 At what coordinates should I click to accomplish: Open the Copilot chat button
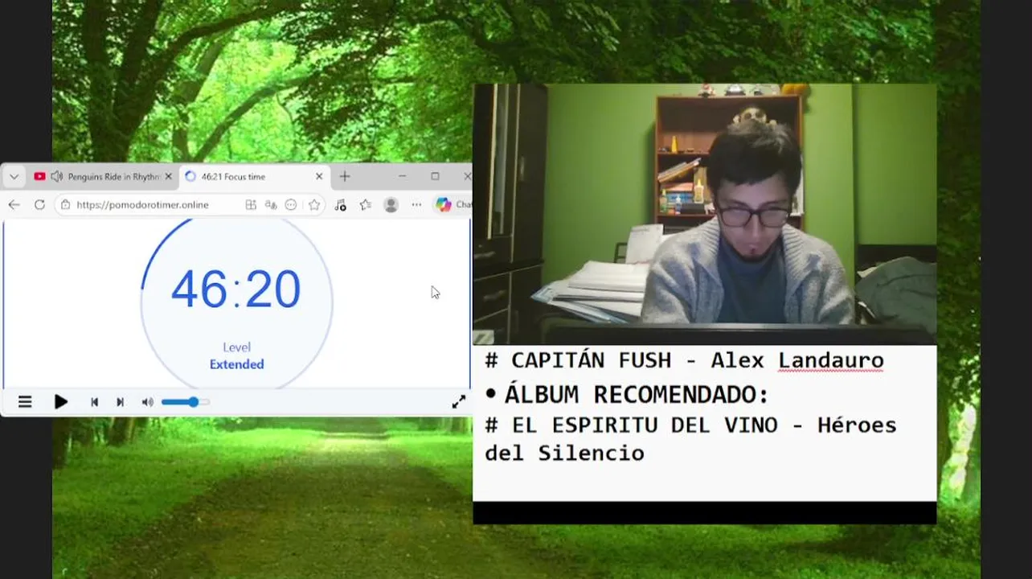(453, 205)
